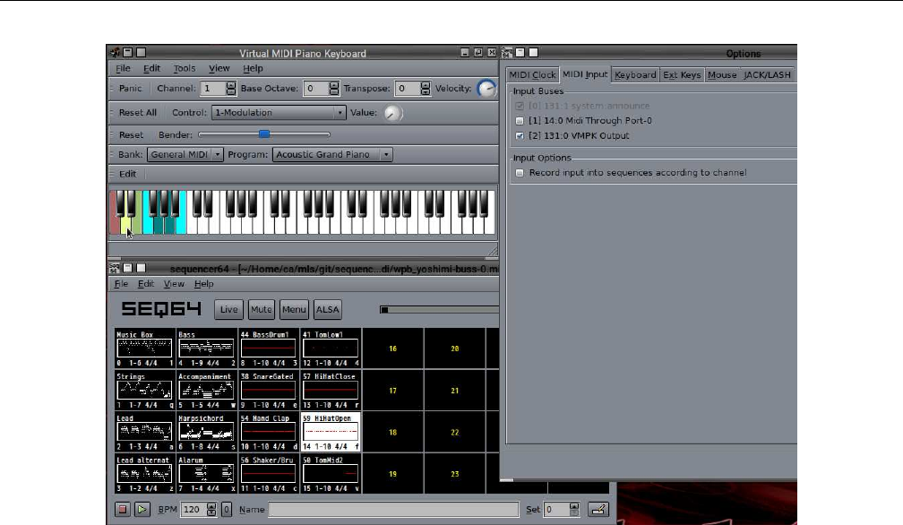
Task: Click the Edit button in VMPK toolbar
Action: (x=128, y=174)
